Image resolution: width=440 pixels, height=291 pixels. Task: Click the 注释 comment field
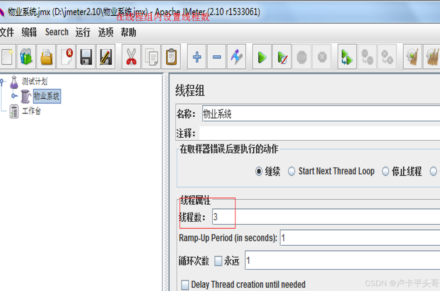pyautogui.click(x=320, y=134)
